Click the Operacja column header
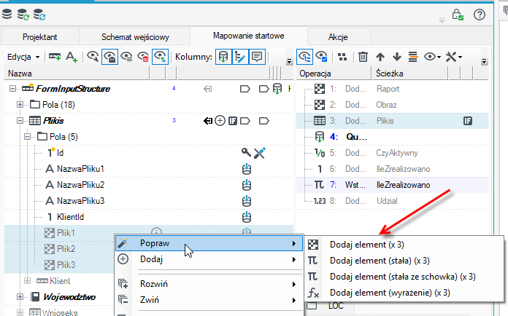The height and width of the screenshot is (316, 508). pos(334,74)
